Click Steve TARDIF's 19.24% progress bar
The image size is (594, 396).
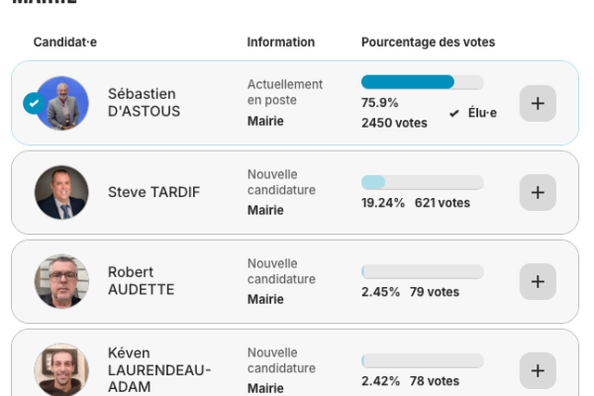pos(422,182)
